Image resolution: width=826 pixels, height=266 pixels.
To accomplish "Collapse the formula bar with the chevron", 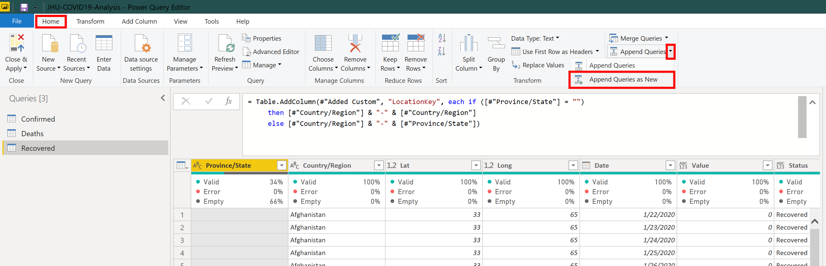I will point(812,103).
